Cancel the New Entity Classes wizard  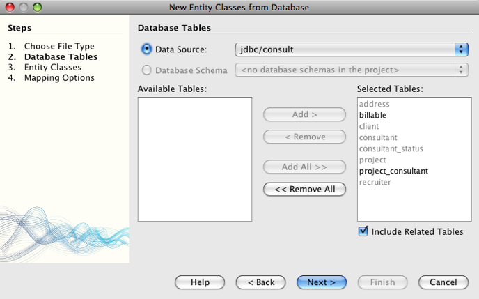(443, 282)
